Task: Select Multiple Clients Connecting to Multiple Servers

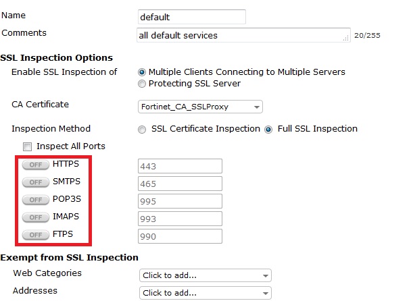Action: pyautogui.click(x=142, y=72)
